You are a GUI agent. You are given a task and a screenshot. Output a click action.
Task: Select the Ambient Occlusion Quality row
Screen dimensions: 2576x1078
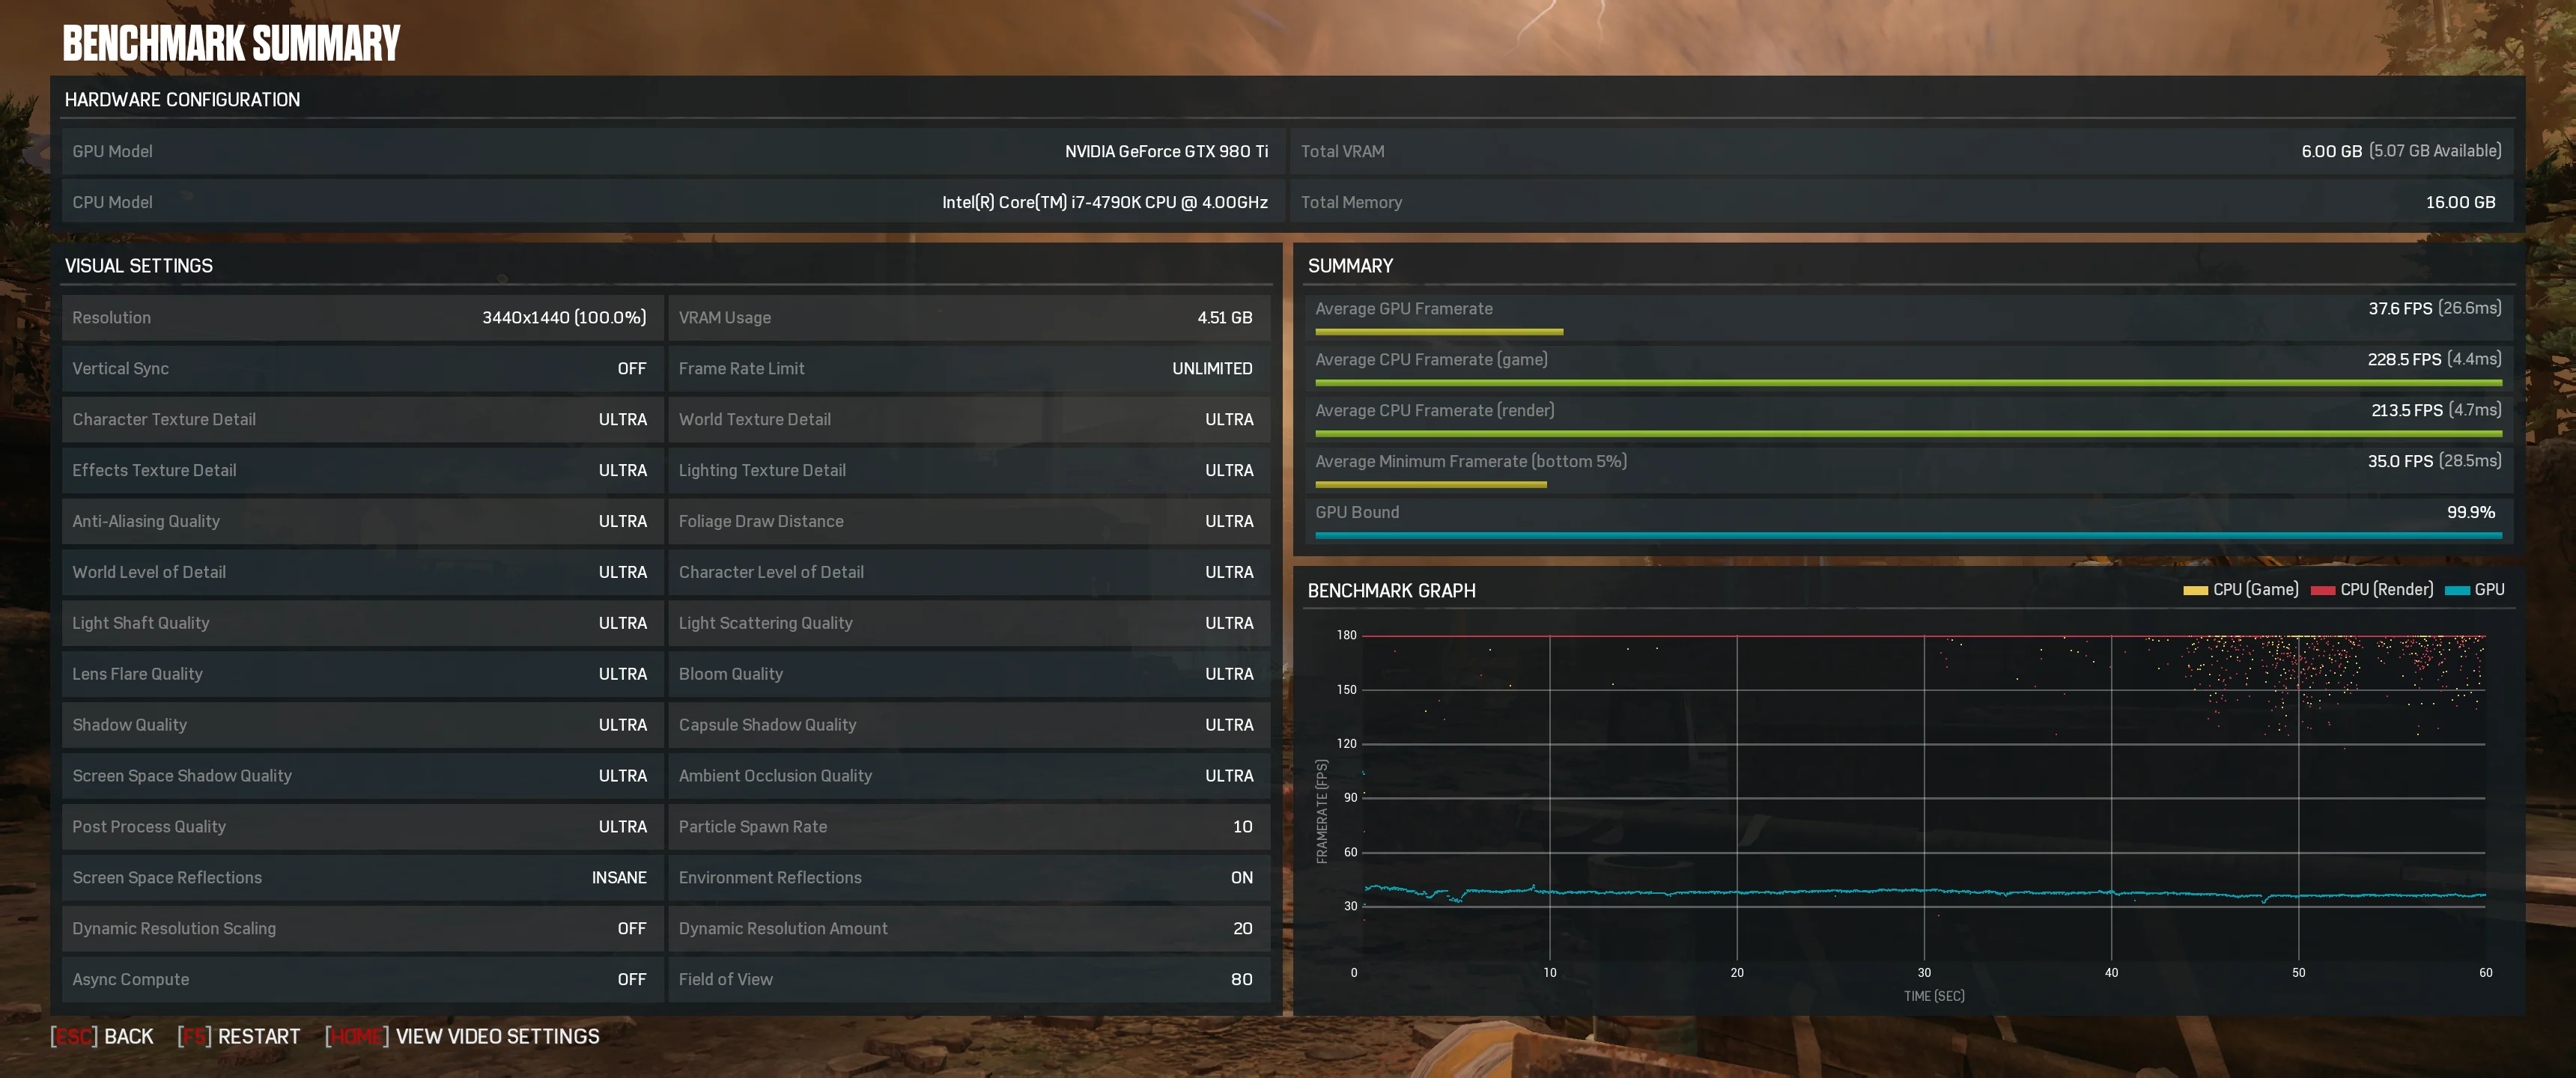(x=968, y=775)
